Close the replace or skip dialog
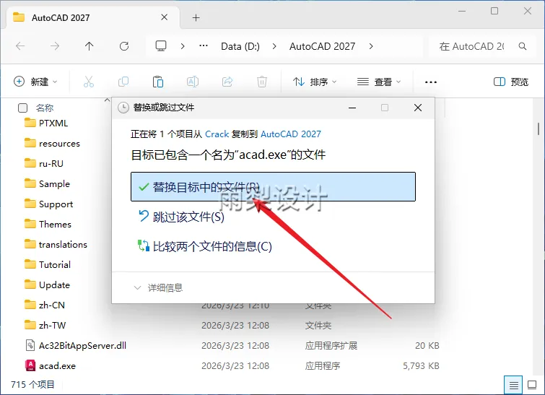 pos(418,108)
